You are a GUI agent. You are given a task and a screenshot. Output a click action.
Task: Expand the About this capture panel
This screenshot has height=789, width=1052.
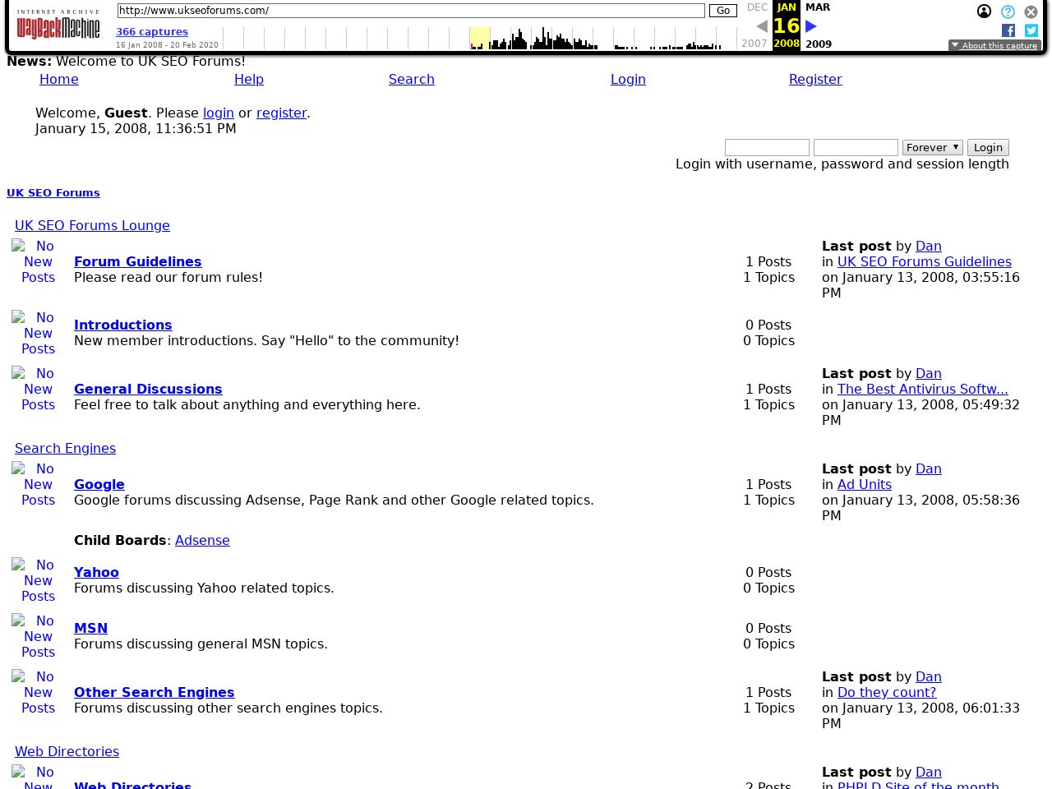994,45
